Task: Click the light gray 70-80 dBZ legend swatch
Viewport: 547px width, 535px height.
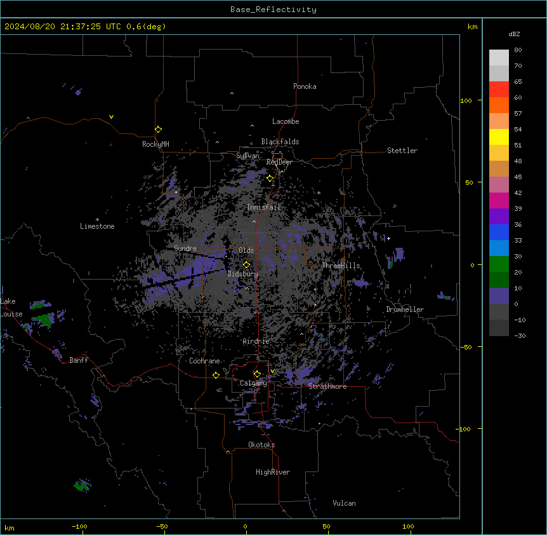Action: point(499,58)
